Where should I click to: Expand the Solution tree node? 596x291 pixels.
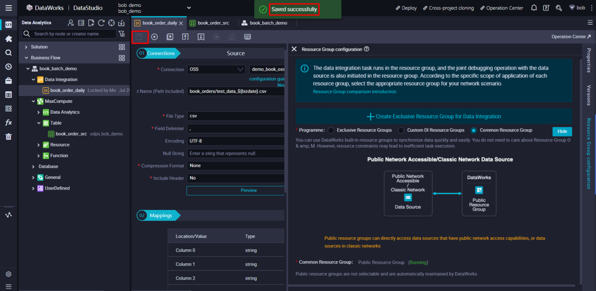(x=26, y=47)
